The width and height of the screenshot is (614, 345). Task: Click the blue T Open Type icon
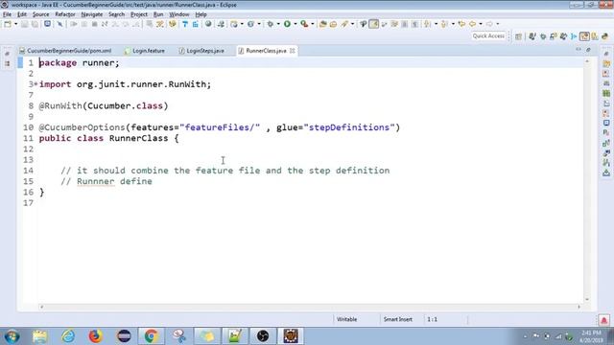[185, 24]
